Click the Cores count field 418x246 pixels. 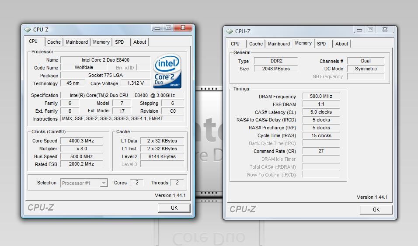[x=137, y=183]
